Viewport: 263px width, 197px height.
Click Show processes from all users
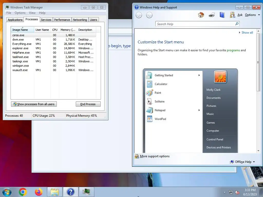tap(34, 104)
